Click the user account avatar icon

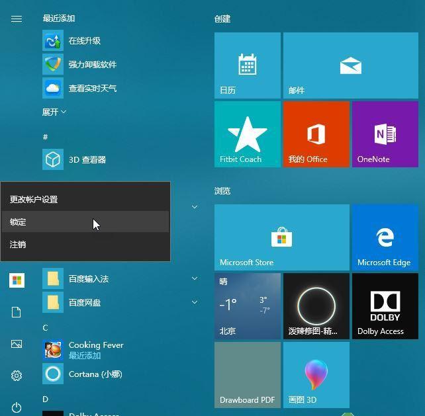17,280
